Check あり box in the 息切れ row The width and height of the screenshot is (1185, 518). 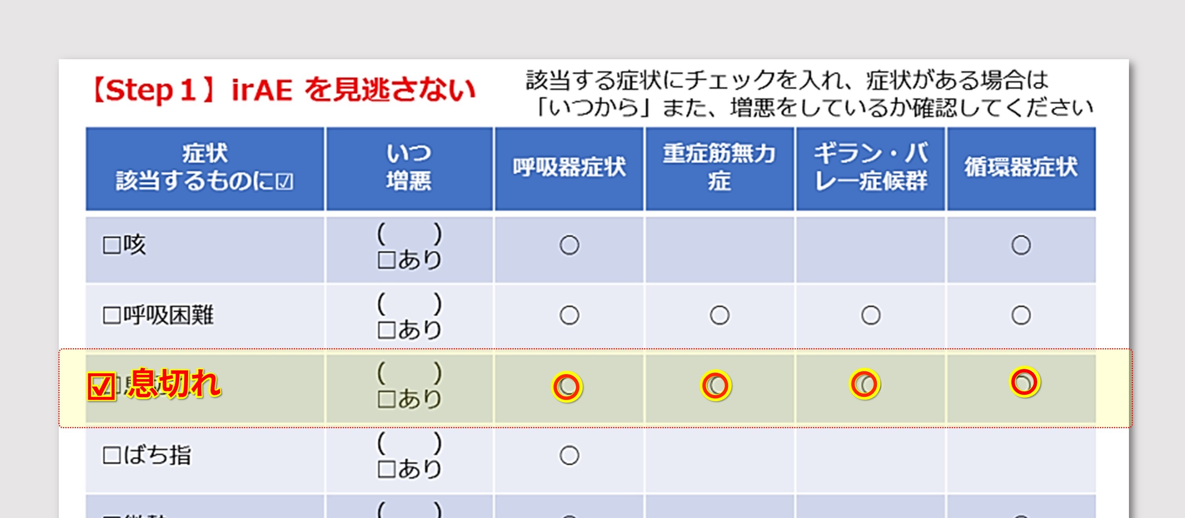386,400
